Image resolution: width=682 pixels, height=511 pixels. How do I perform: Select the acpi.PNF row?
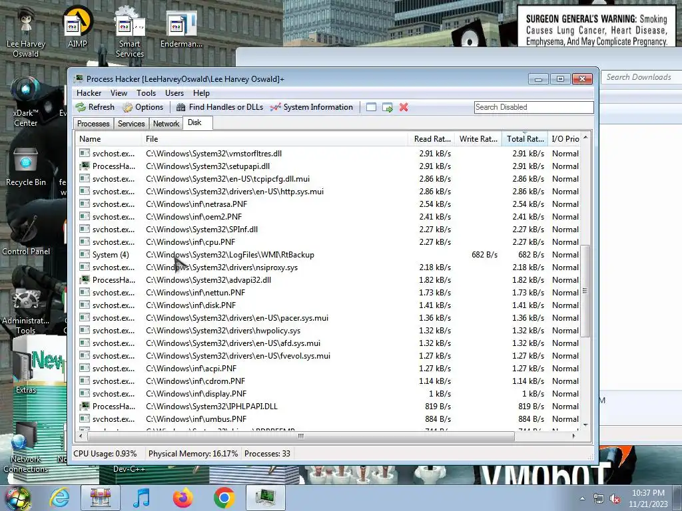[329, 368]
